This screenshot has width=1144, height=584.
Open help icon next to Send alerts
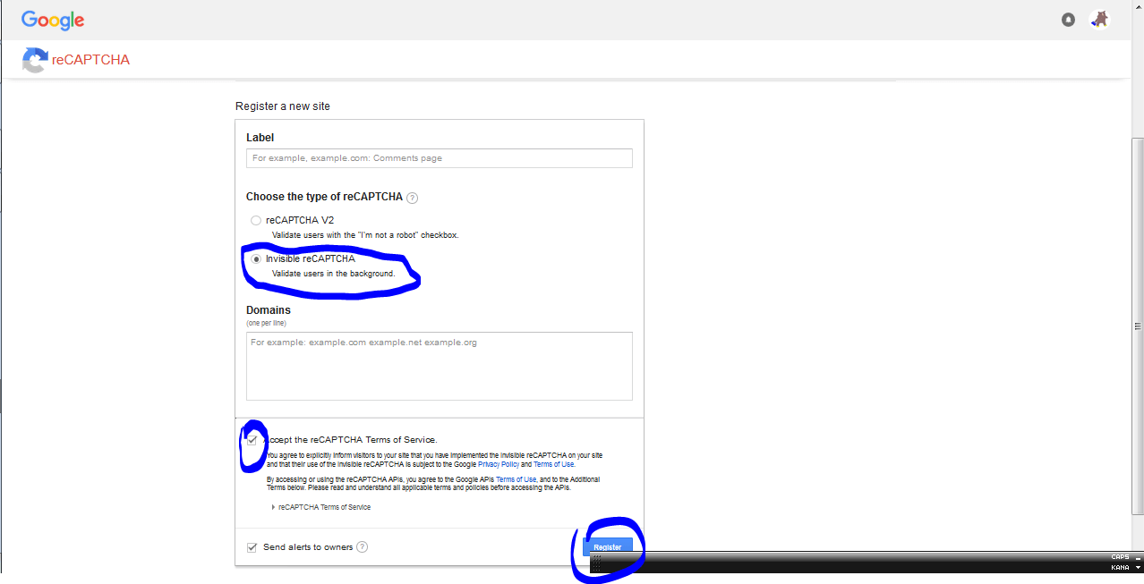363,547
